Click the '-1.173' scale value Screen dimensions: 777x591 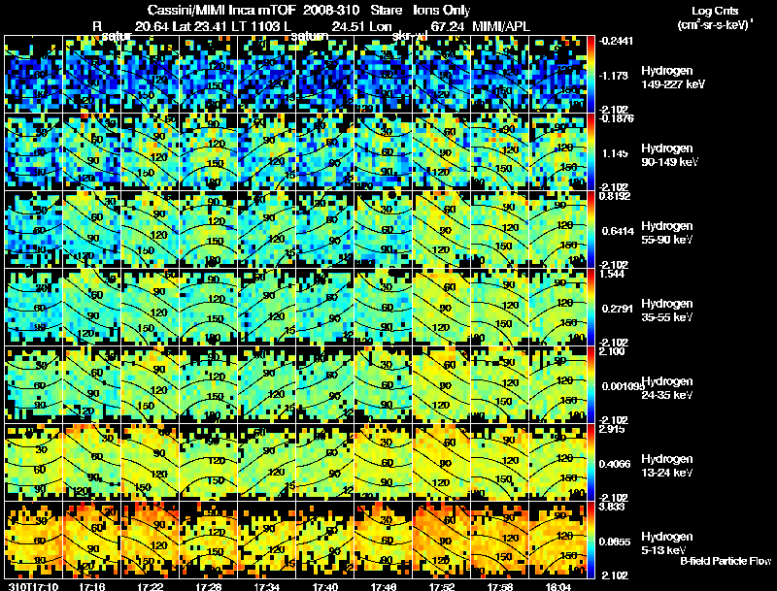click(x=614, y=76)
